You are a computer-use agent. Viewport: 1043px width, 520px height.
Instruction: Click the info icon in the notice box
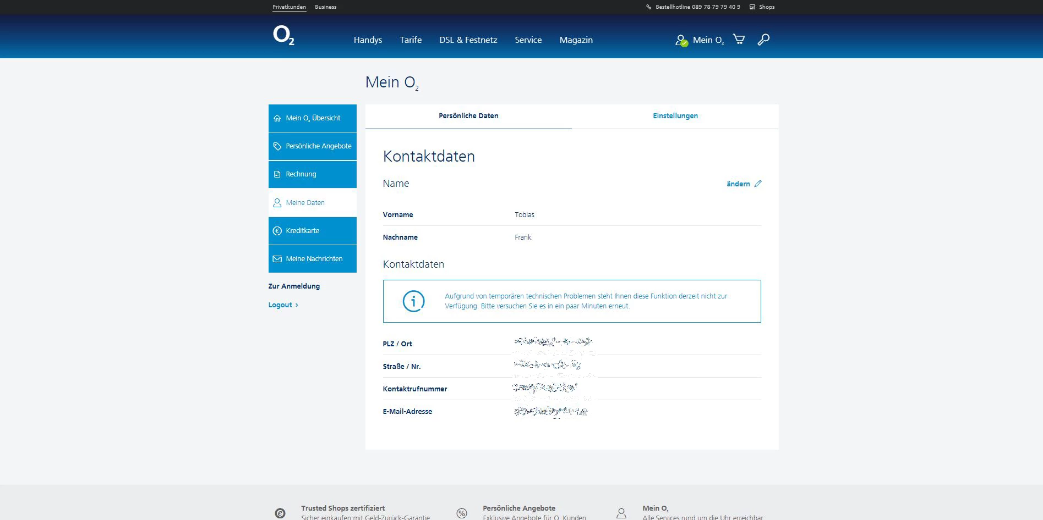tap(413, 301)
